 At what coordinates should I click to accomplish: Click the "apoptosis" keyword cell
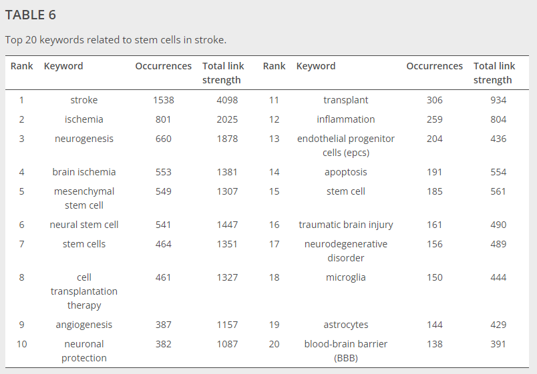pyautogui.click(x=346, y=172)
